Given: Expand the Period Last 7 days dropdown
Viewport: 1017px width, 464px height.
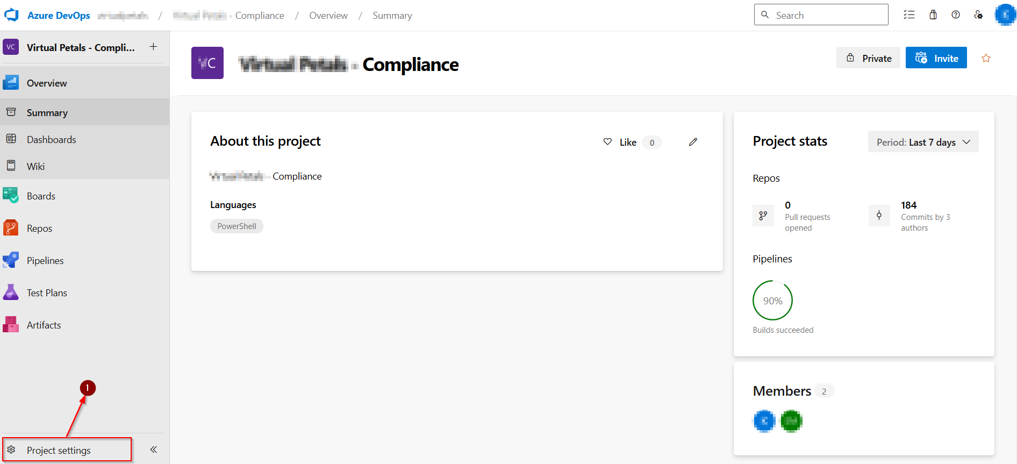Looking at the screenshot, I should pos(923,142).
